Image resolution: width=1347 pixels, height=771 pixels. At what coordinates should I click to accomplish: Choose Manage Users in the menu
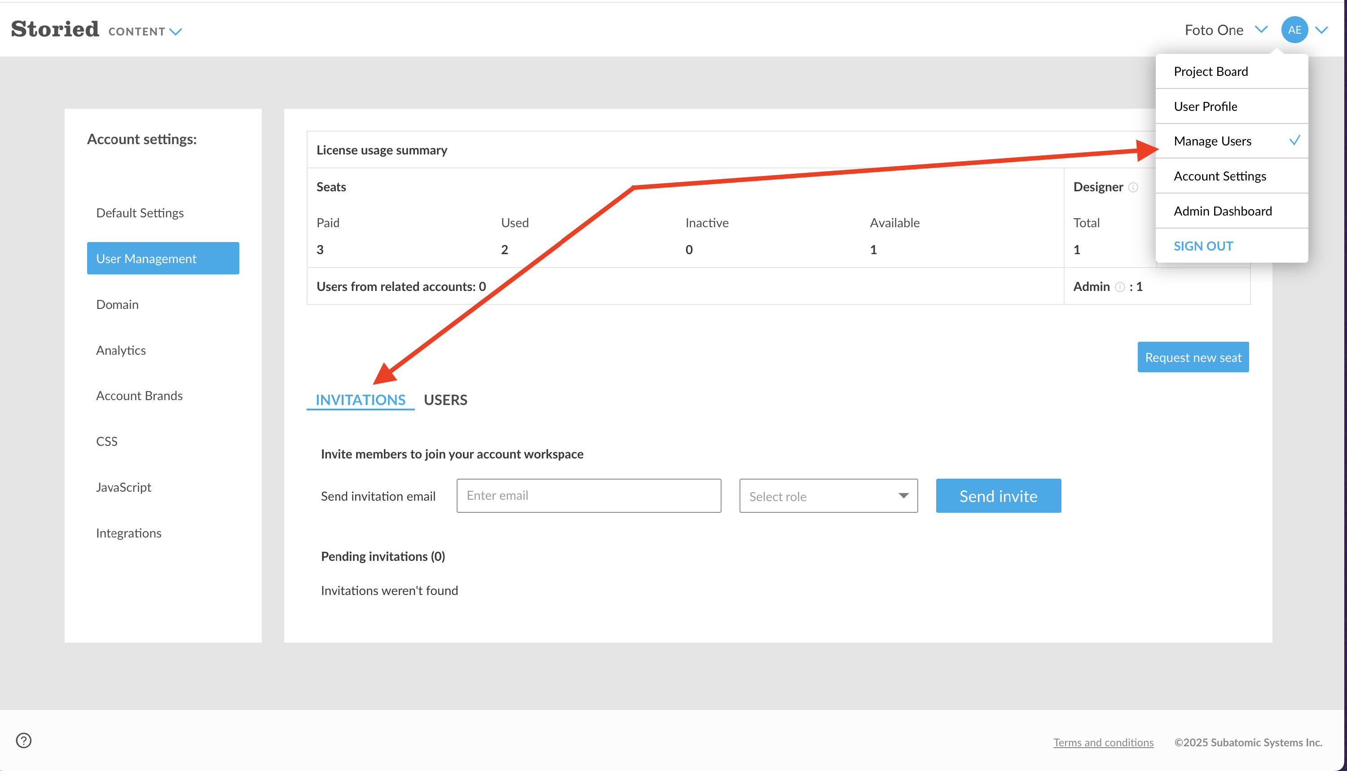1212,141
